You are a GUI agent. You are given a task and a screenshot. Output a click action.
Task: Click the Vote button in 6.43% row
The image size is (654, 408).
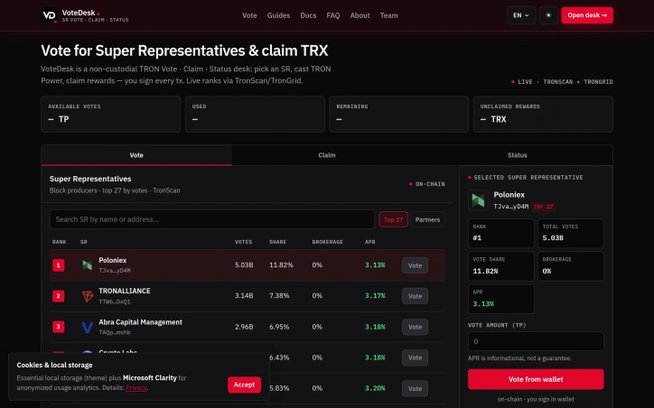coord(415,357)
